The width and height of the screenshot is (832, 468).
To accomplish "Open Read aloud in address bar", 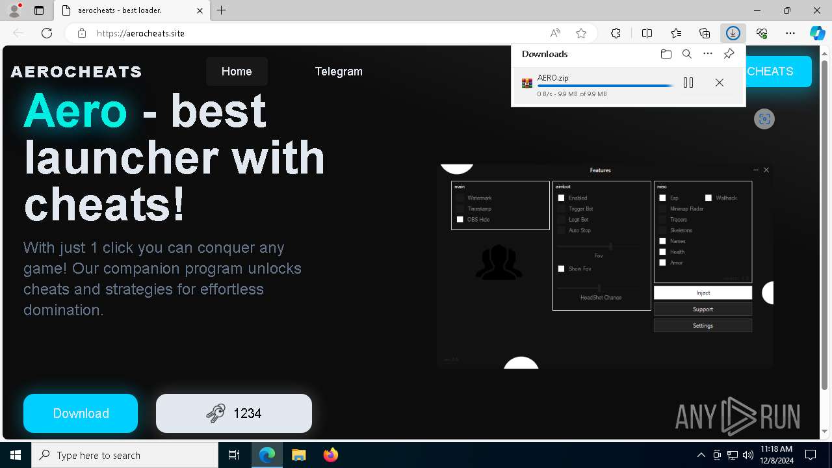I will pos(555,33).
